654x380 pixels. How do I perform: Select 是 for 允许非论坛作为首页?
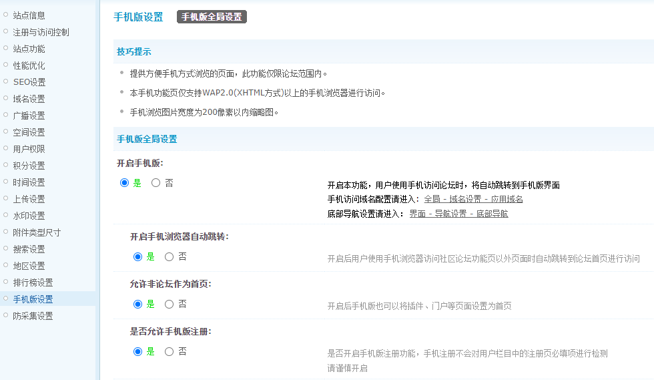pyautogui.click(x=137, y=305)
